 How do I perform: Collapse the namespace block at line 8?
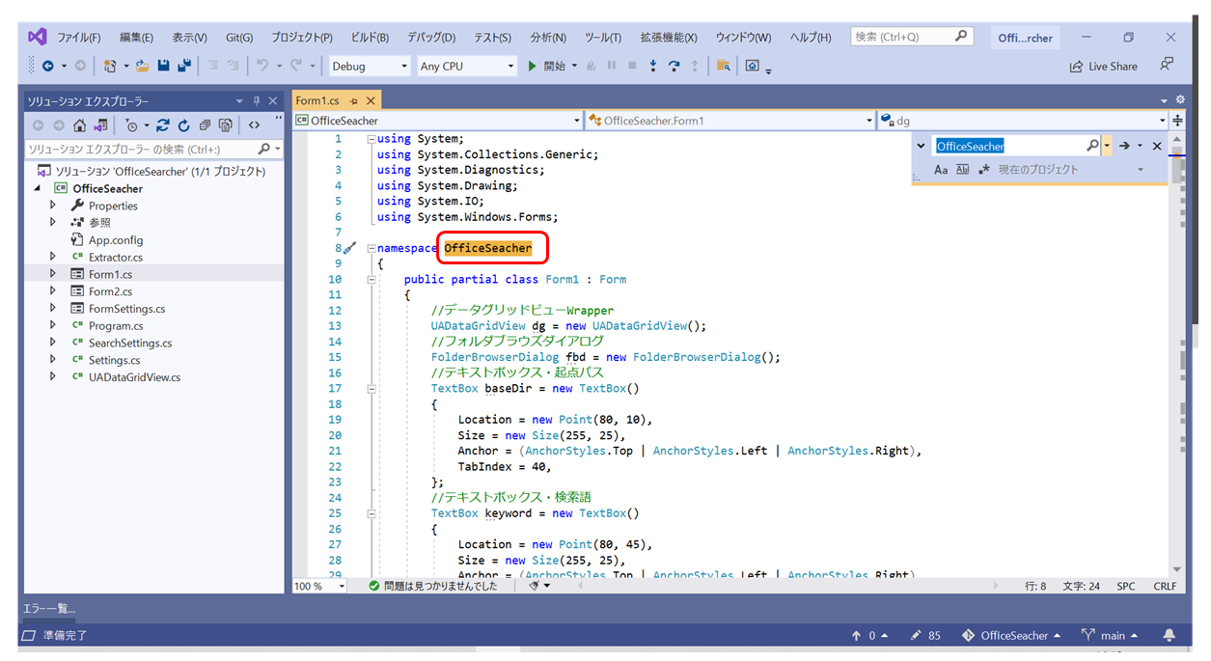371,249
